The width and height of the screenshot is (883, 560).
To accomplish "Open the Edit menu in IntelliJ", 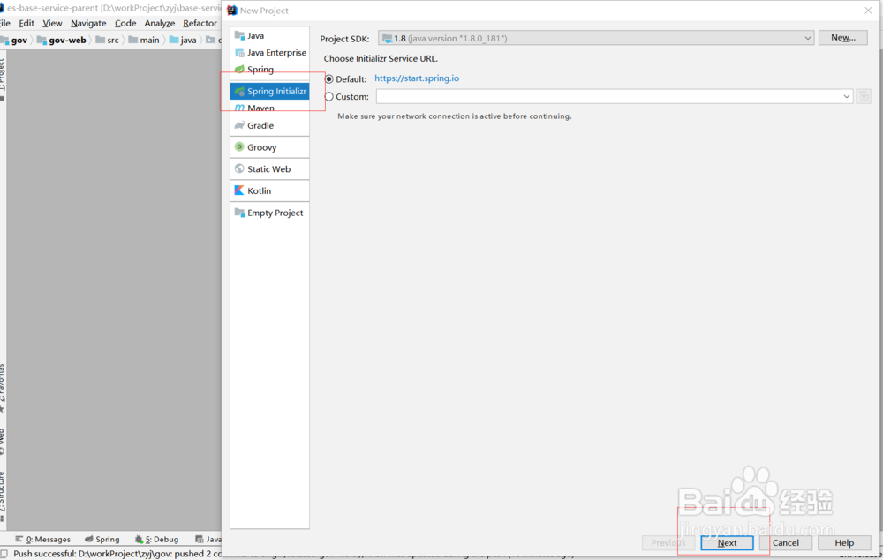I will (26, 23).
